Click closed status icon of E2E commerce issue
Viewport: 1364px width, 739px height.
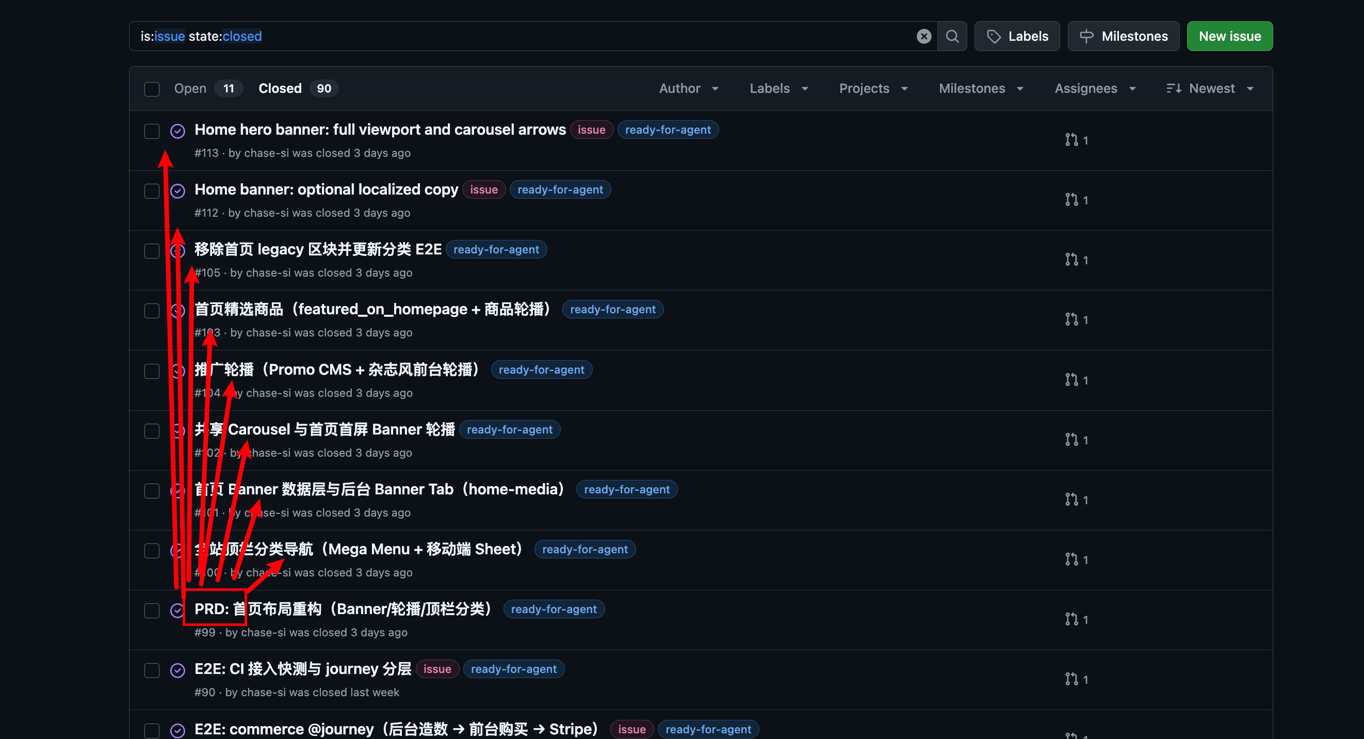point(177,731)
